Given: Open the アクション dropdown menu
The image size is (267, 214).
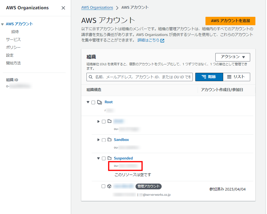Looking at the screenshot, I should pos(232,57).
